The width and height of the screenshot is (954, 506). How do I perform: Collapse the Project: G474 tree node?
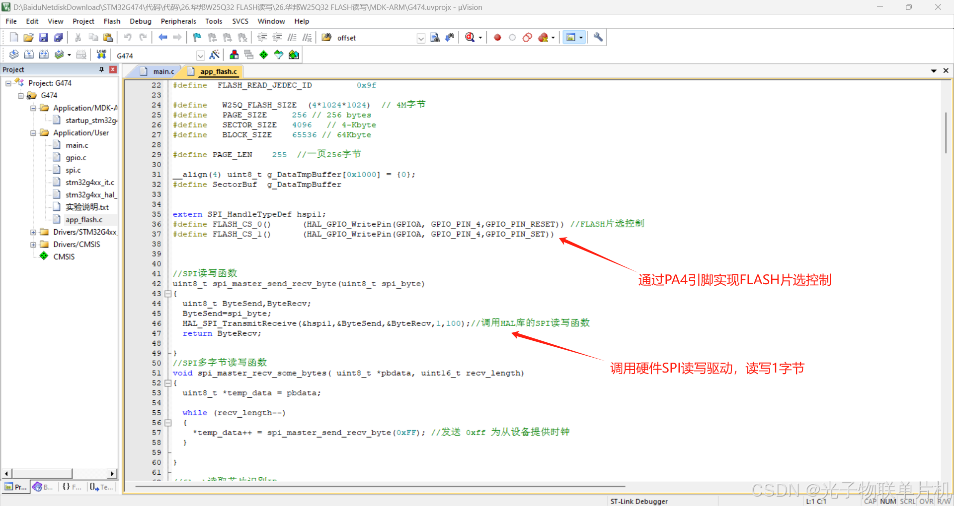pos(8,83)
